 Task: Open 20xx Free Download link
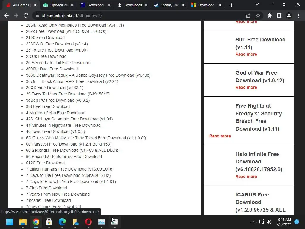pyautogui.click(x=66, y=31)
